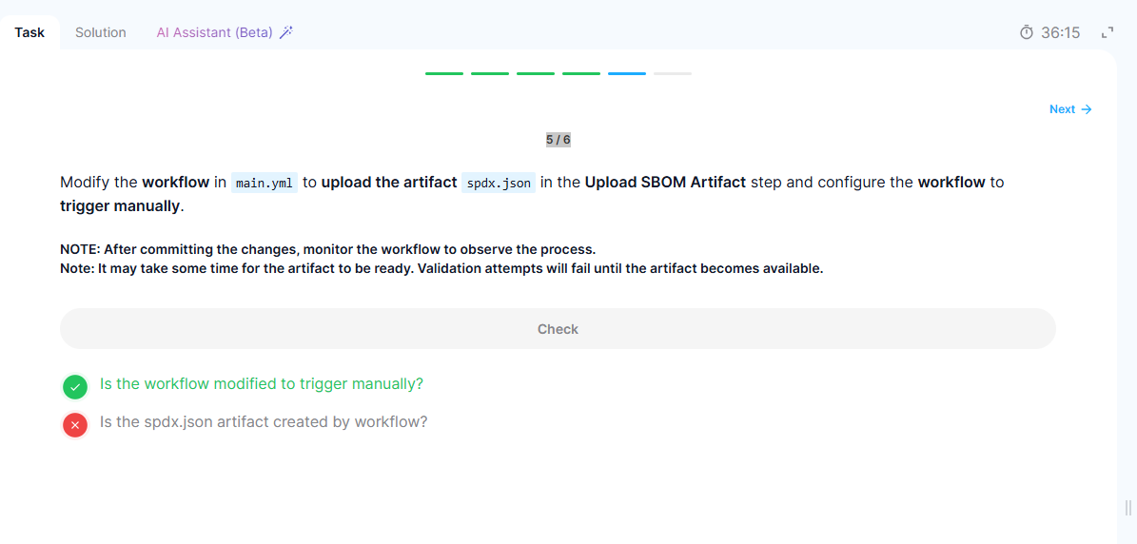This screenshot has width=1137, height=544.
Task: Jump to the first green progress segment
Action: tap(444, 73)
